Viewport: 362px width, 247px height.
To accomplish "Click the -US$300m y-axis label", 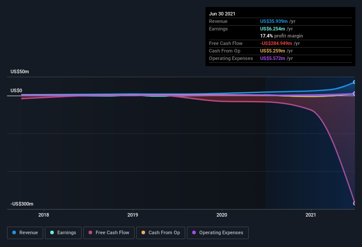I will coord(22,204).
